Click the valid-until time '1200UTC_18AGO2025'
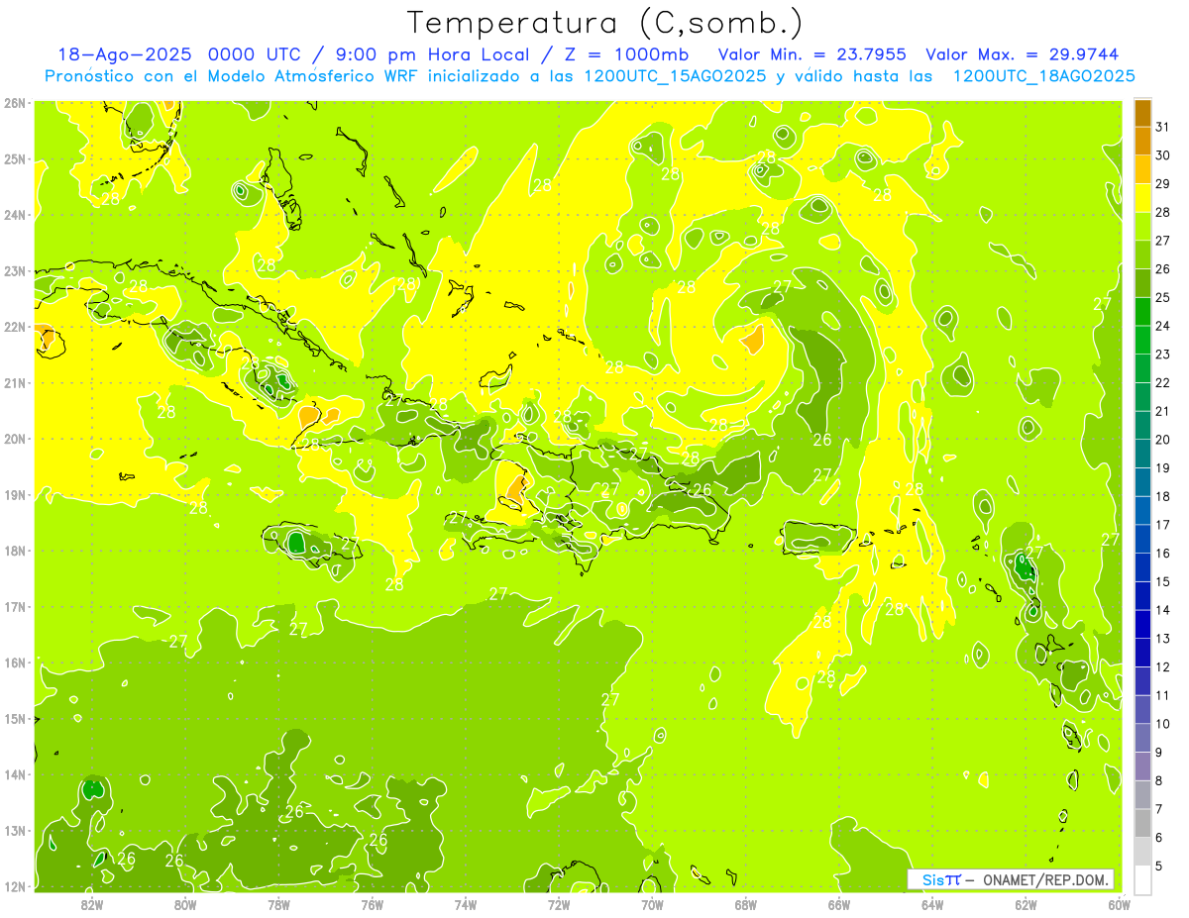This screenshot has height=918, width=1189. (x=1043, y=75)
